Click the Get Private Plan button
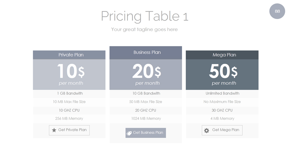 point(69,130)
